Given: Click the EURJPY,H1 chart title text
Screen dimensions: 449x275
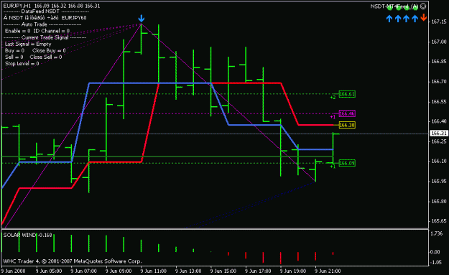Looking at the screenshot, I should coord(17,6).
